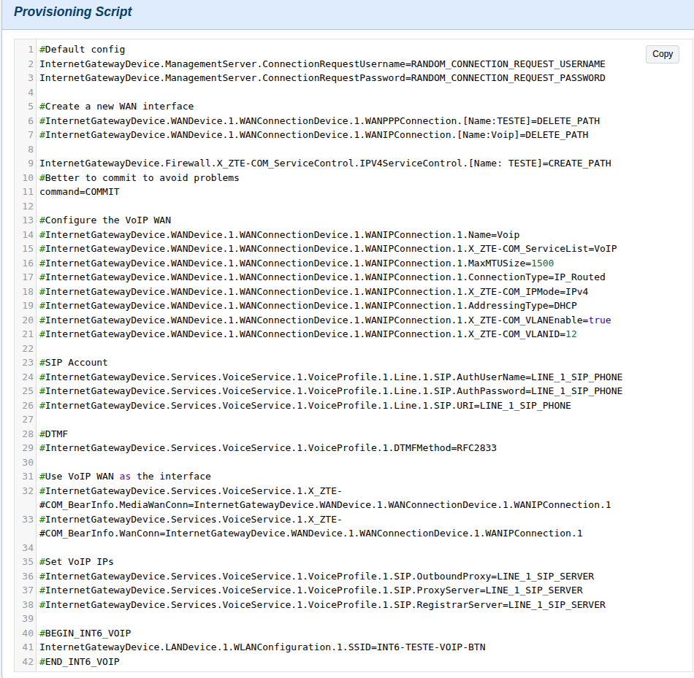Click the BearInfo.MediaWanConn line
This screenshot has width=694, height=678.
coord(325,498)
